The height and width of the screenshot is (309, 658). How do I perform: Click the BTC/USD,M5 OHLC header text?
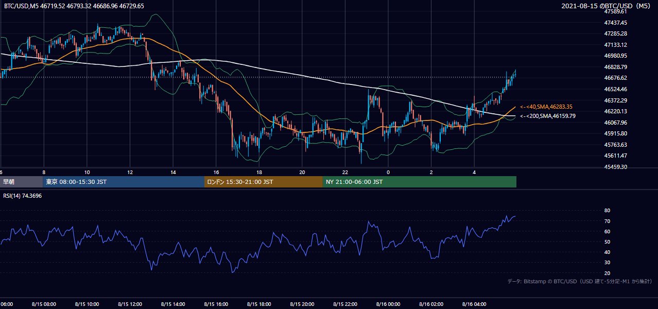pos(74,6)
